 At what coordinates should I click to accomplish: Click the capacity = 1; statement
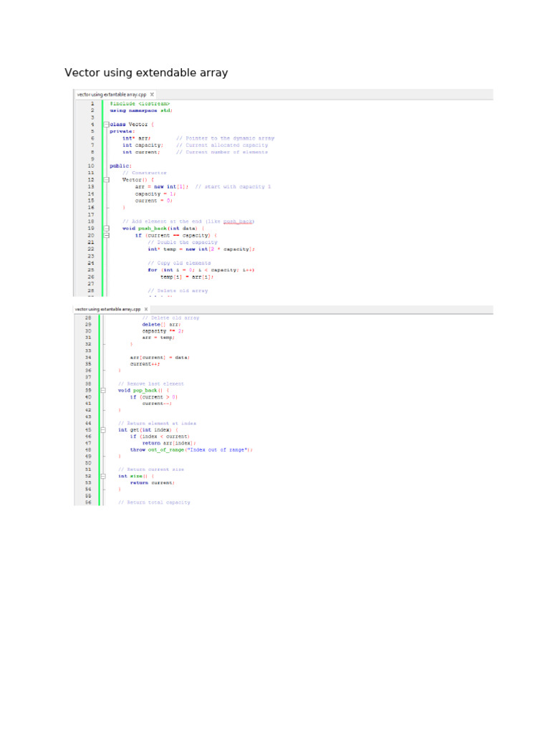point(155,194)
